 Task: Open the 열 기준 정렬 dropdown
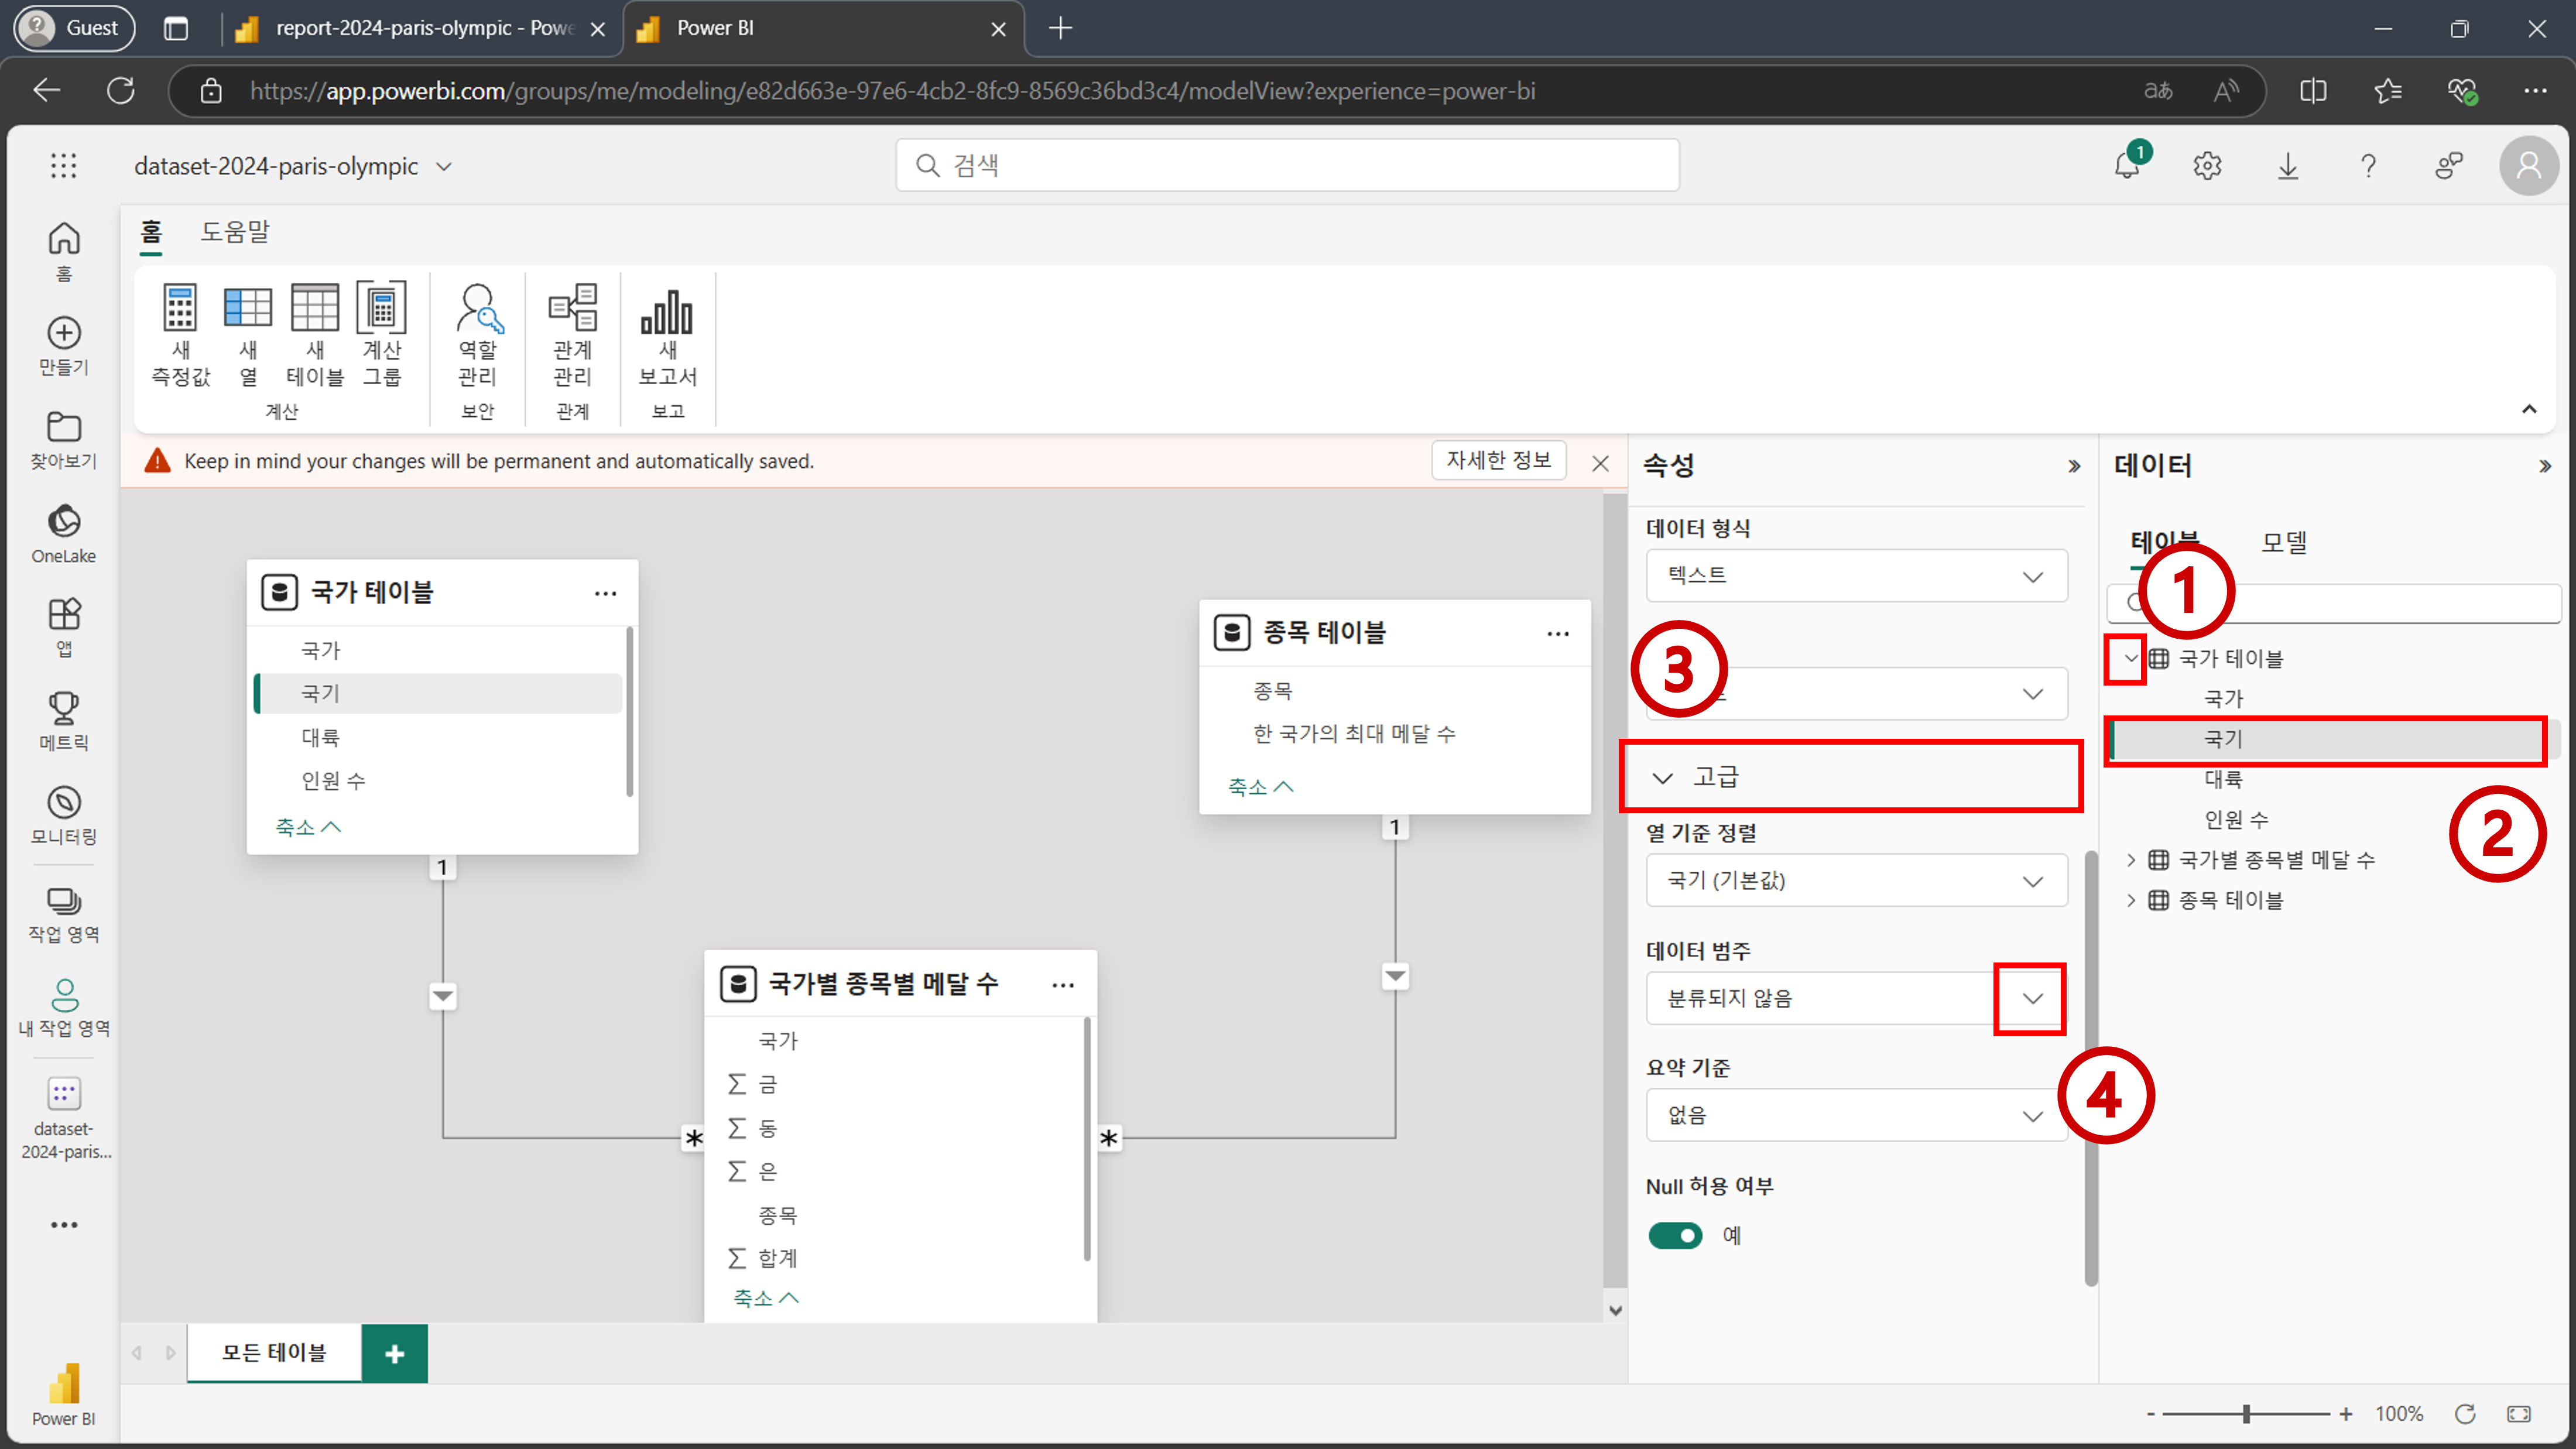click(1856, 880)
